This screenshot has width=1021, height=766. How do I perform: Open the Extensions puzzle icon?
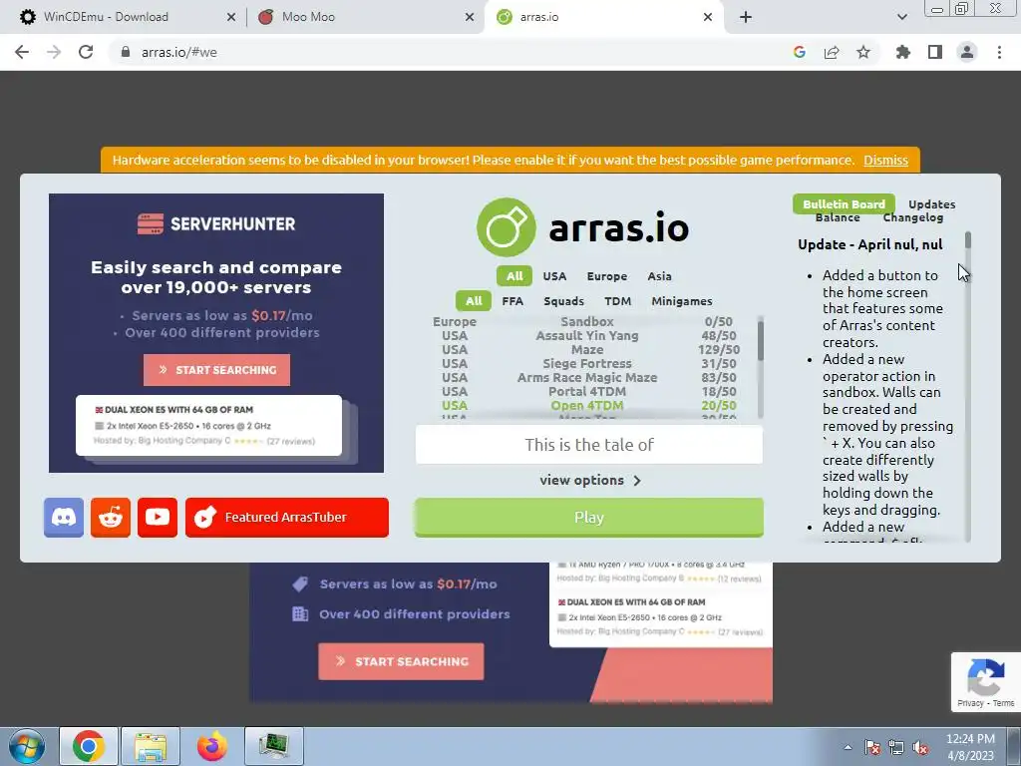click(903, 52)
